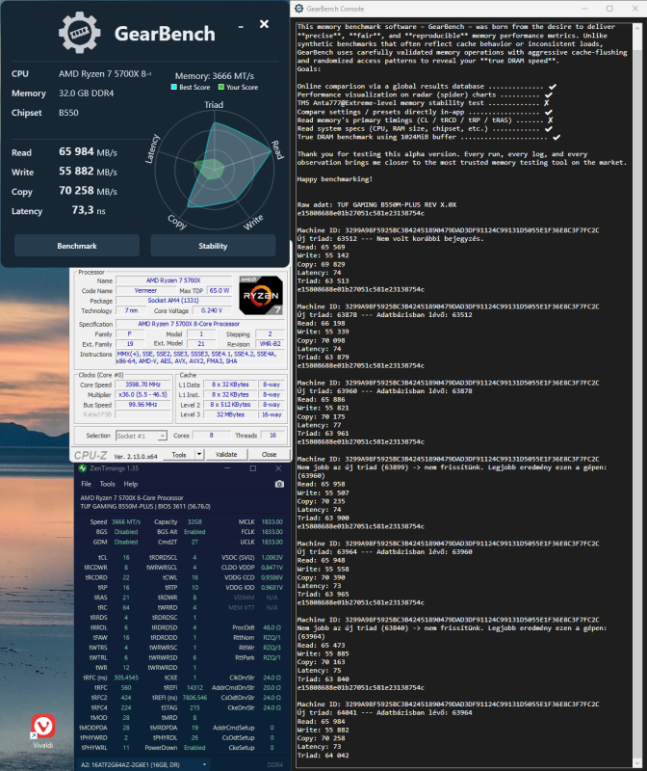Viewport: 647px width, 771px height.
Task: Click the GearBench Console title icon
Action: click(x=299, y=9)
